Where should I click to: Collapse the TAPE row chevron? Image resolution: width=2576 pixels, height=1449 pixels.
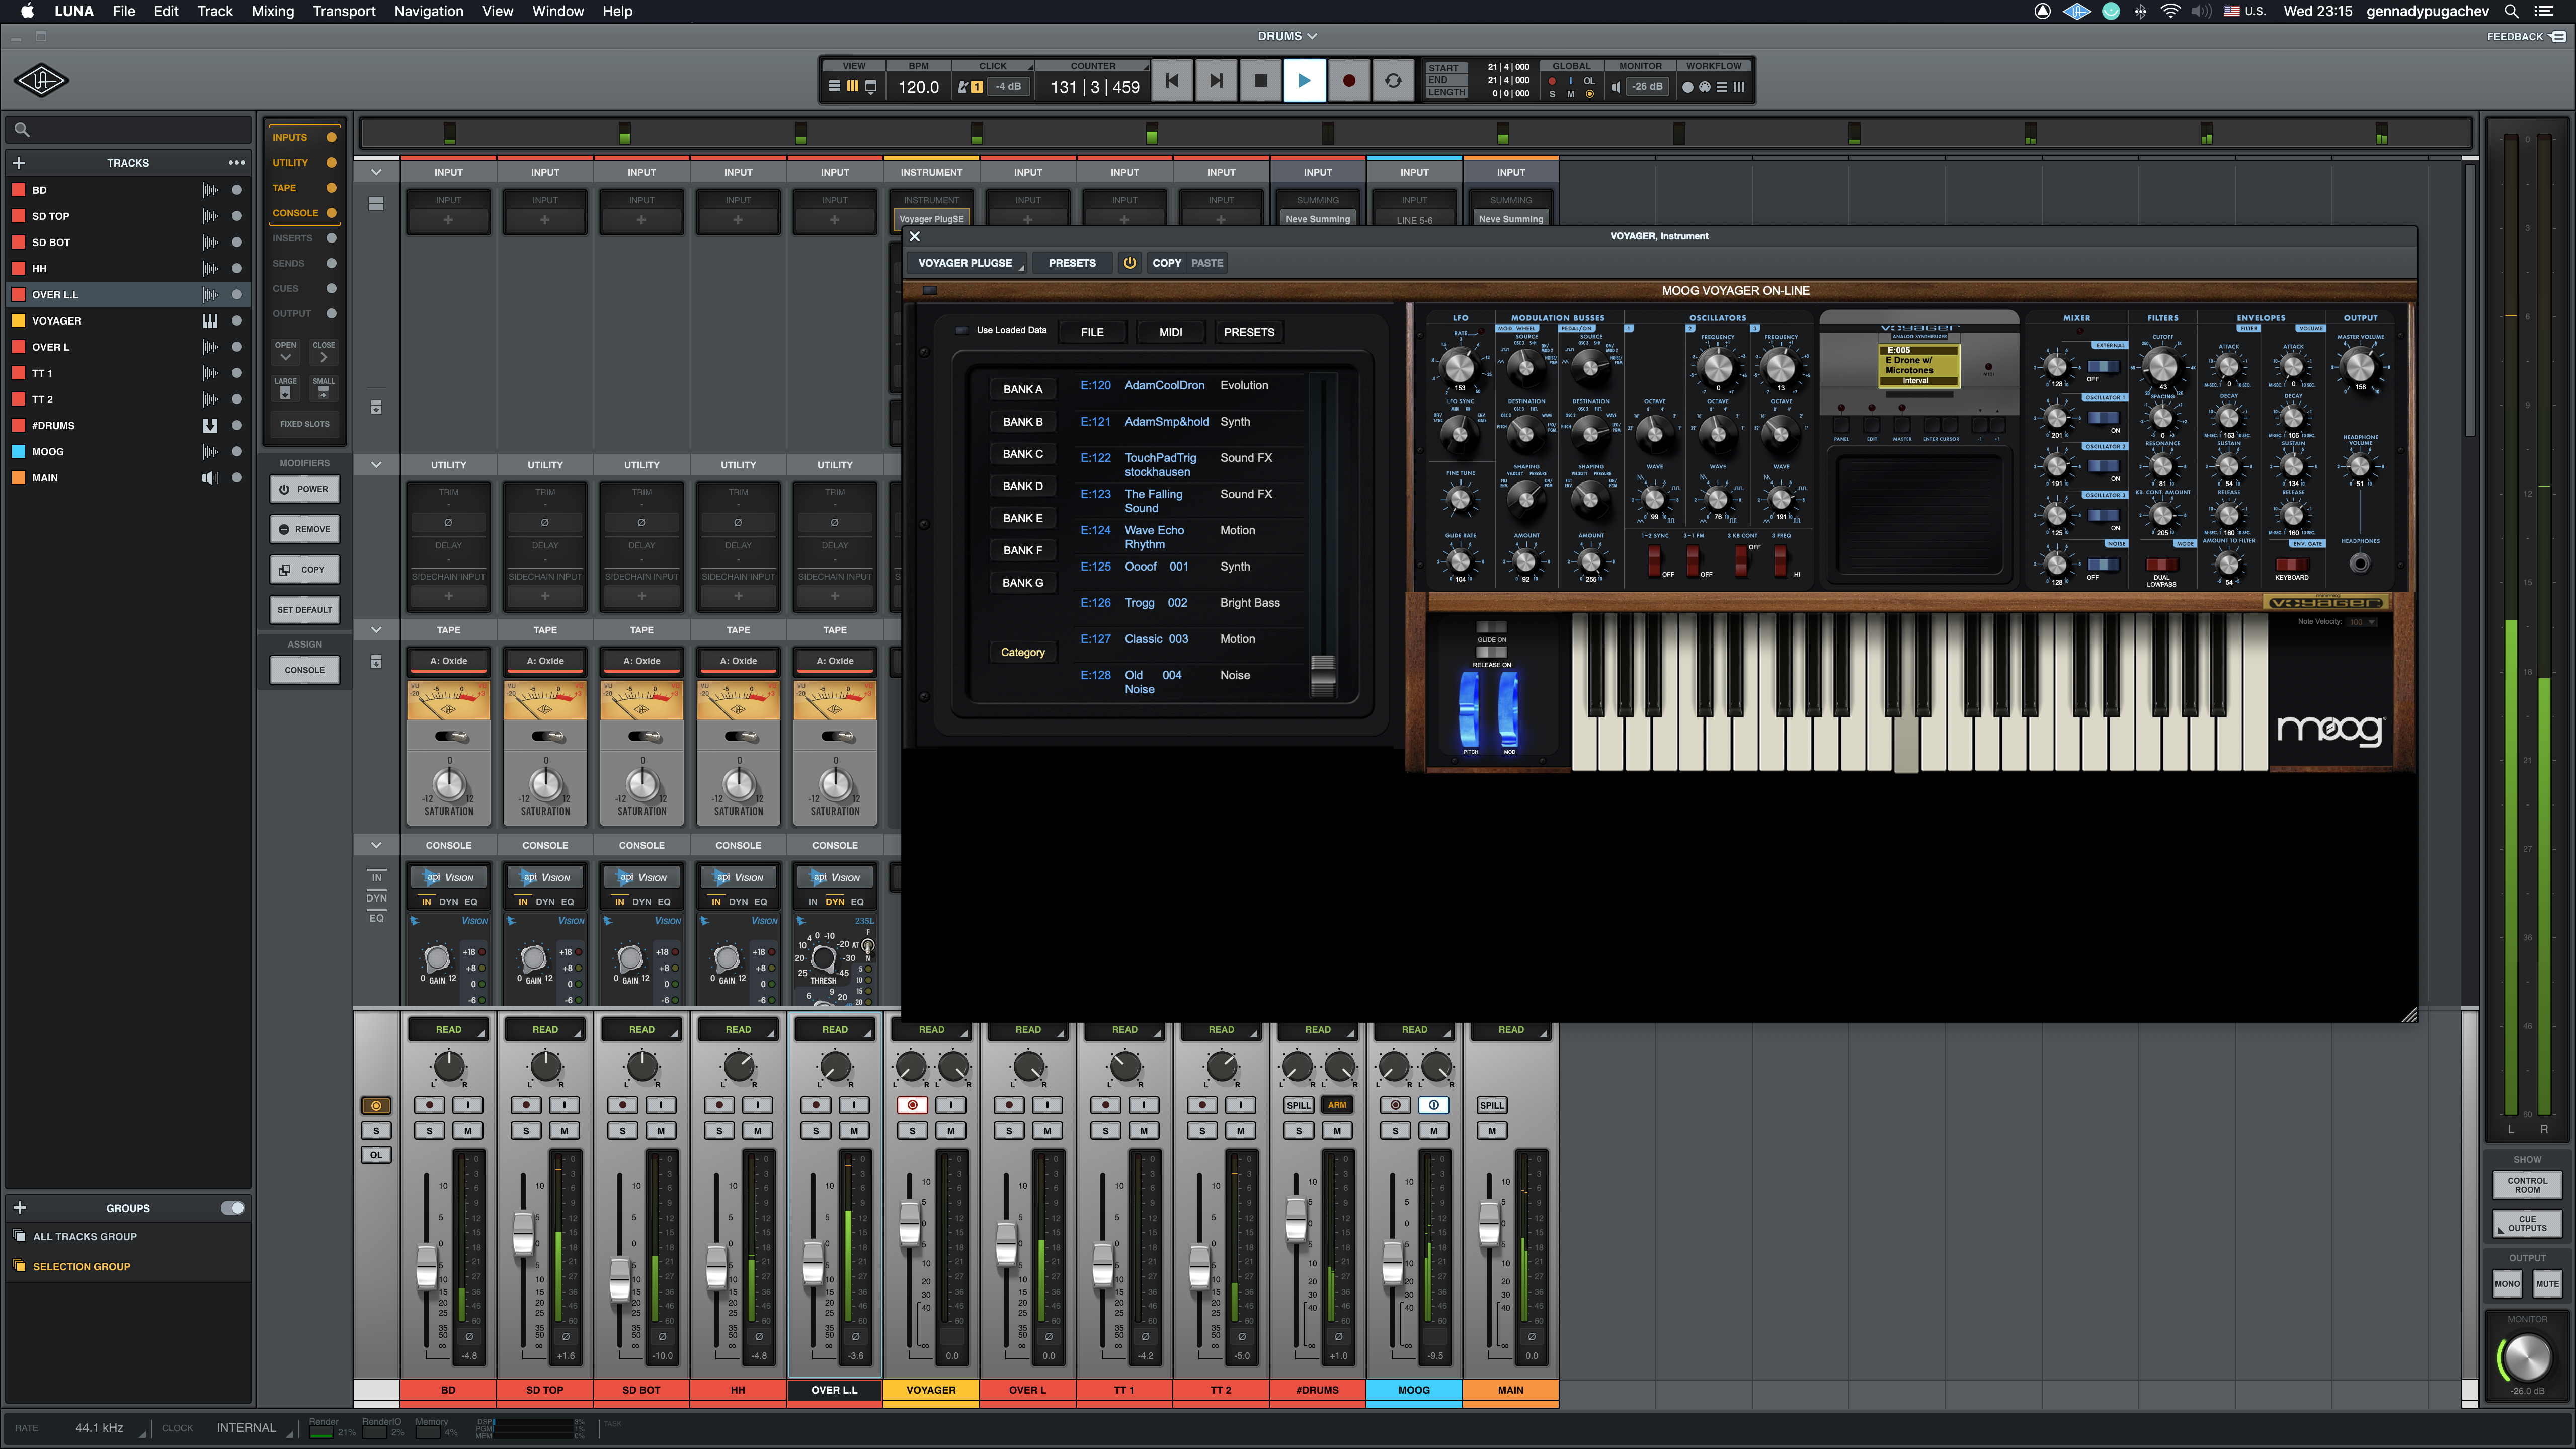coord(376,630)
